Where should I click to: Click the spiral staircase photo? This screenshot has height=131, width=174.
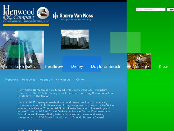pos(139,61)
